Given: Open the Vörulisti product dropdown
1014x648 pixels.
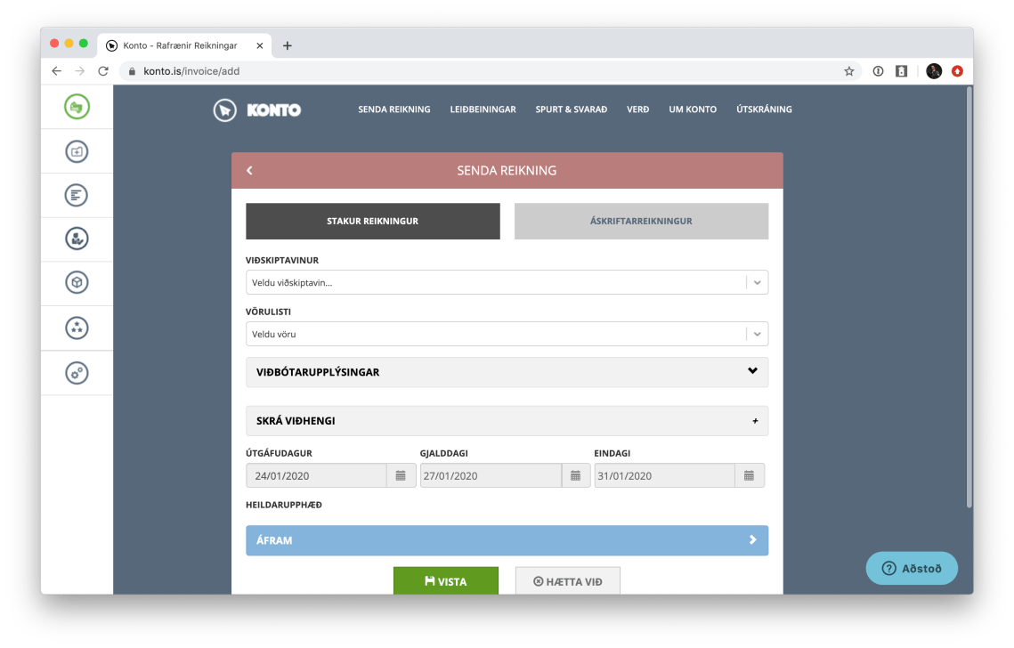Looking at the screenshot, I should (506, 335).
